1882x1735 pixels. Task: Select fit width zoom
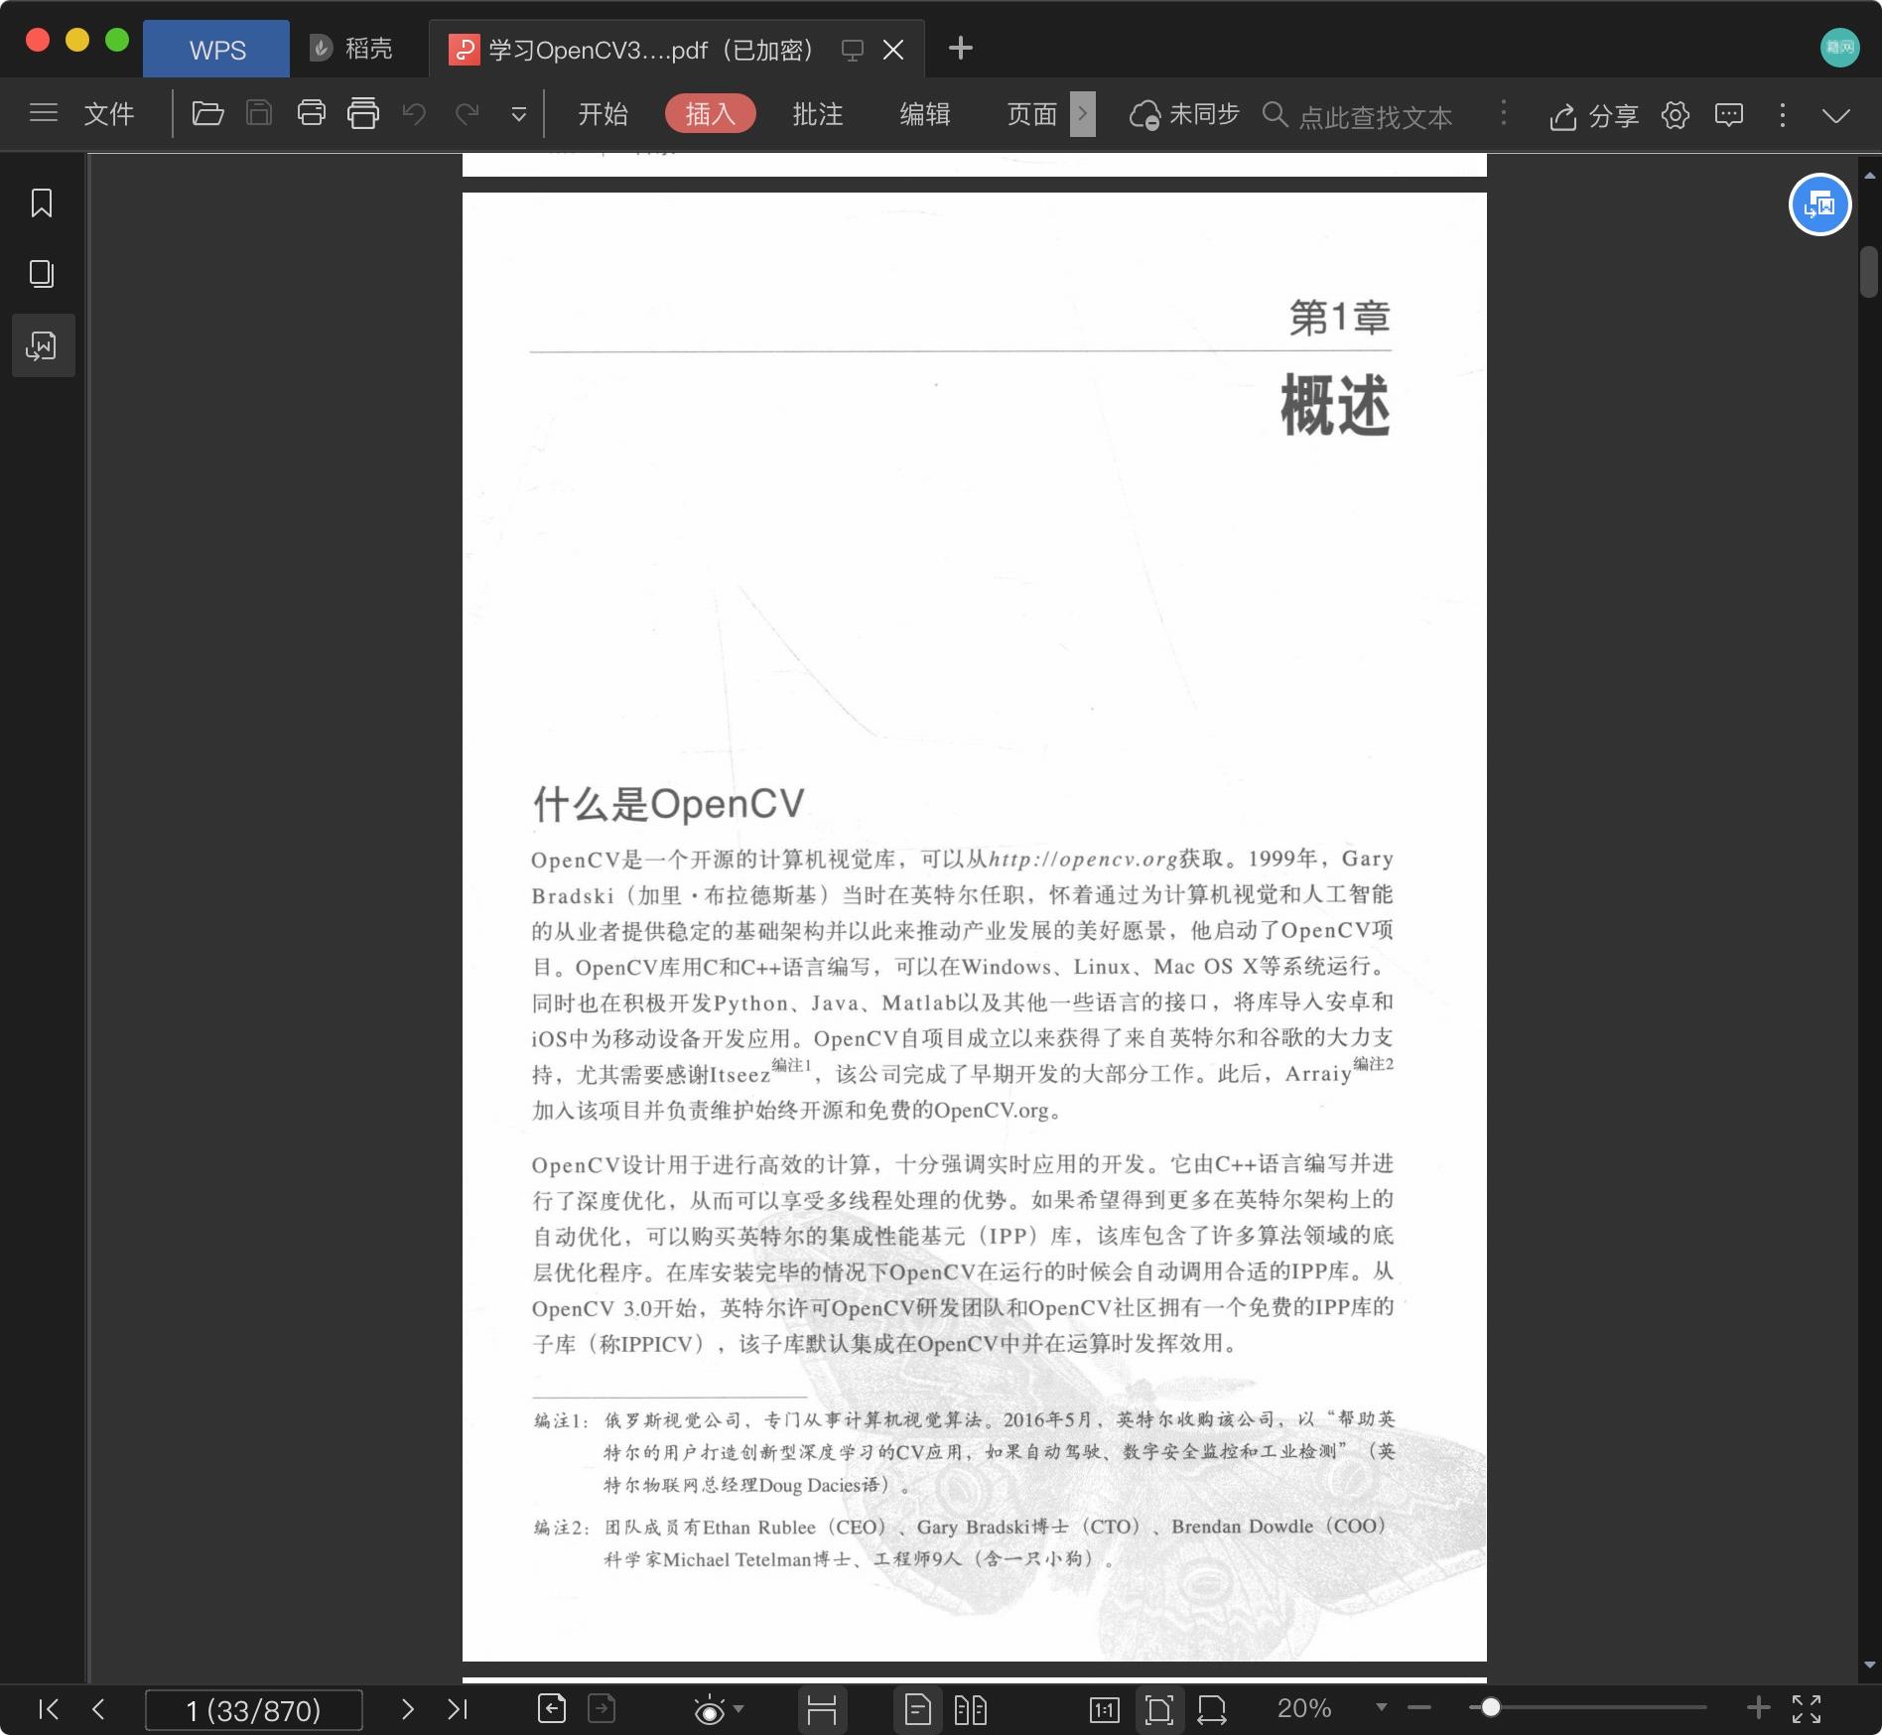(1212, 1709)
